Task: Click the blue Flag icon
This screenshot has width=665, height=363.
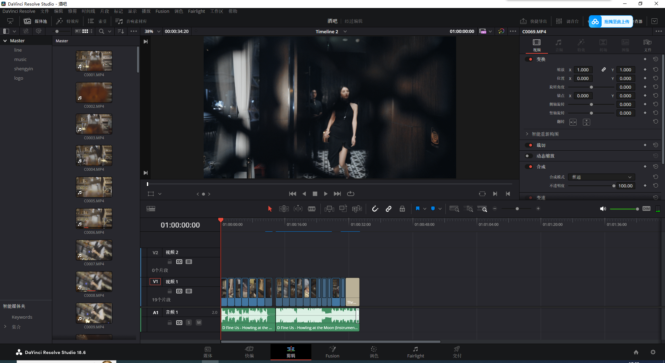Action: coord(418,209)
